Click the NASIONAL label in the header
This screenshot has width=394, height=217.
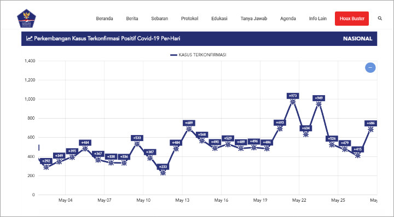tap(357, 39)
